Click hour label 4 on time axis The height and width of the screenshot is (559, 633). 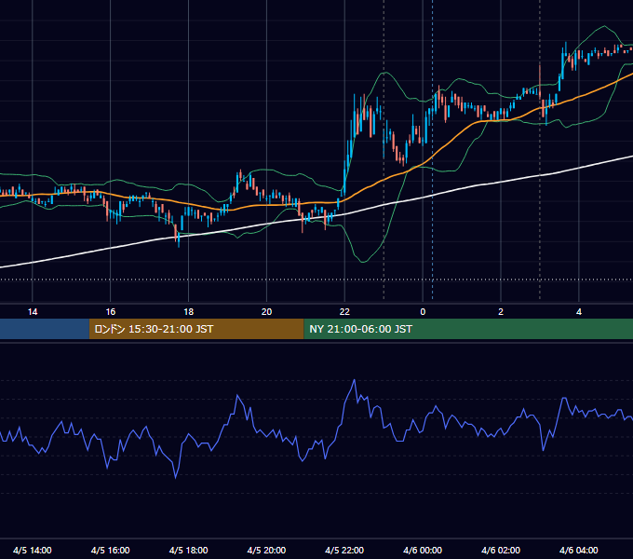point(579,312)
